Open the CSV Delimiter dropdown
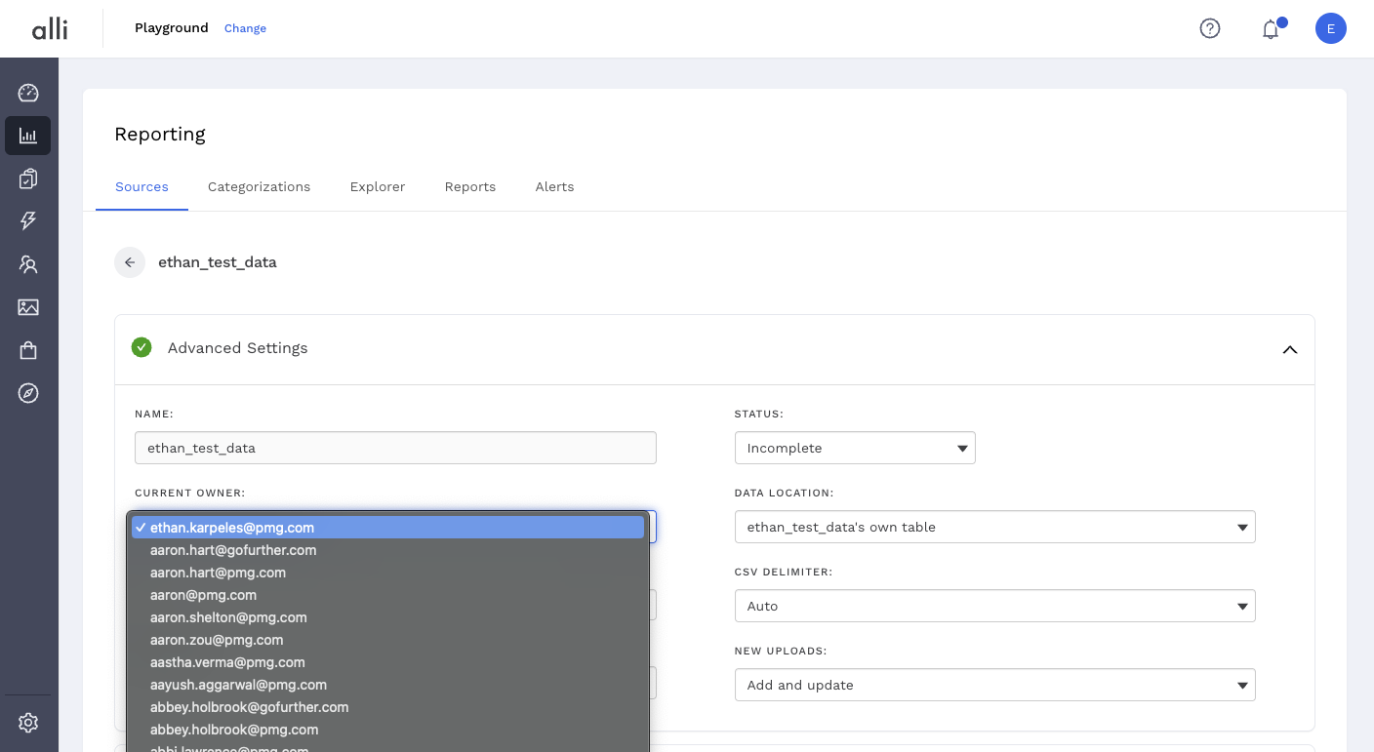 click(x=993, y=606)
